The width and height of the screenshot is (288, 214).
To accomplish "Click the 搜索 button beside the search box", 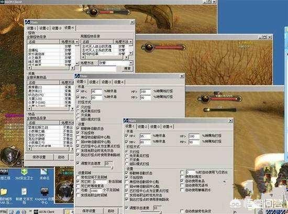I will (127, 69).
